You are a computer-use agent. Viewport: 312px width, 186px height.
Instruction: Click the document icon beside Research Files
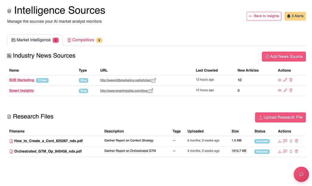tap(9, 117)
